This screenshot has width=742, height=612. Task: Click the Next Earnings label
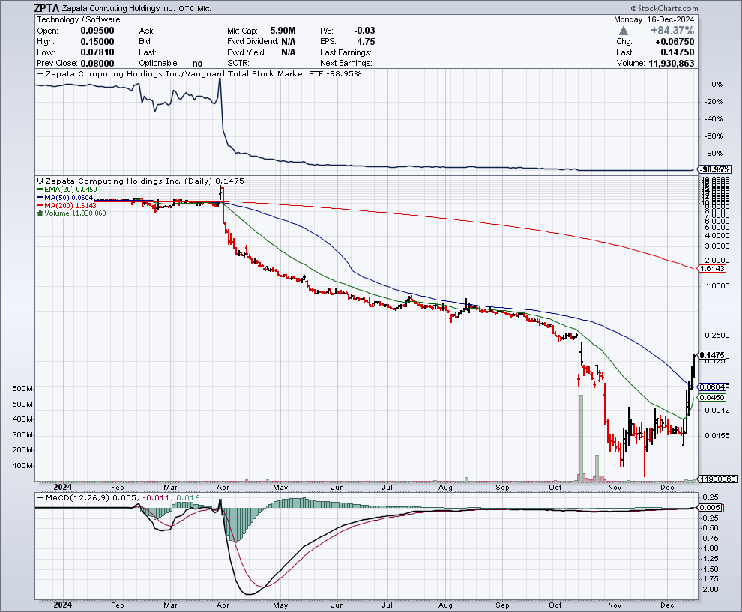(346, 64)
